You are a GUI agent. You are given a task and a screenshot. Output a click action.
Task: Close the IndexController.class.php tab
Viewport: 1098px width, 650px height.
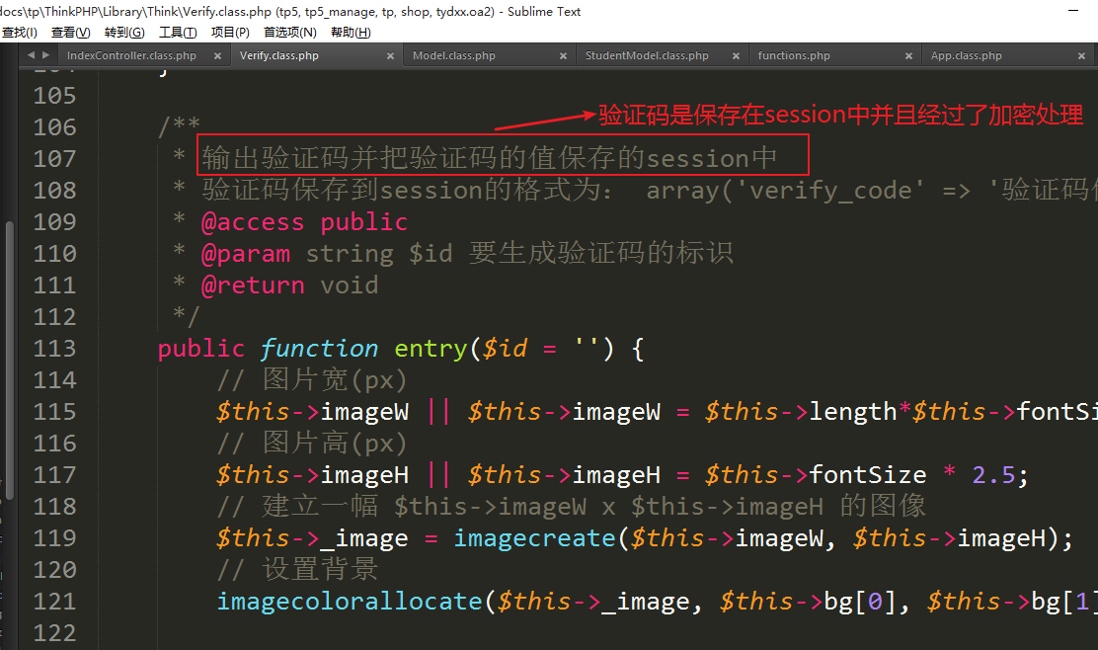(x=218, y=56)
